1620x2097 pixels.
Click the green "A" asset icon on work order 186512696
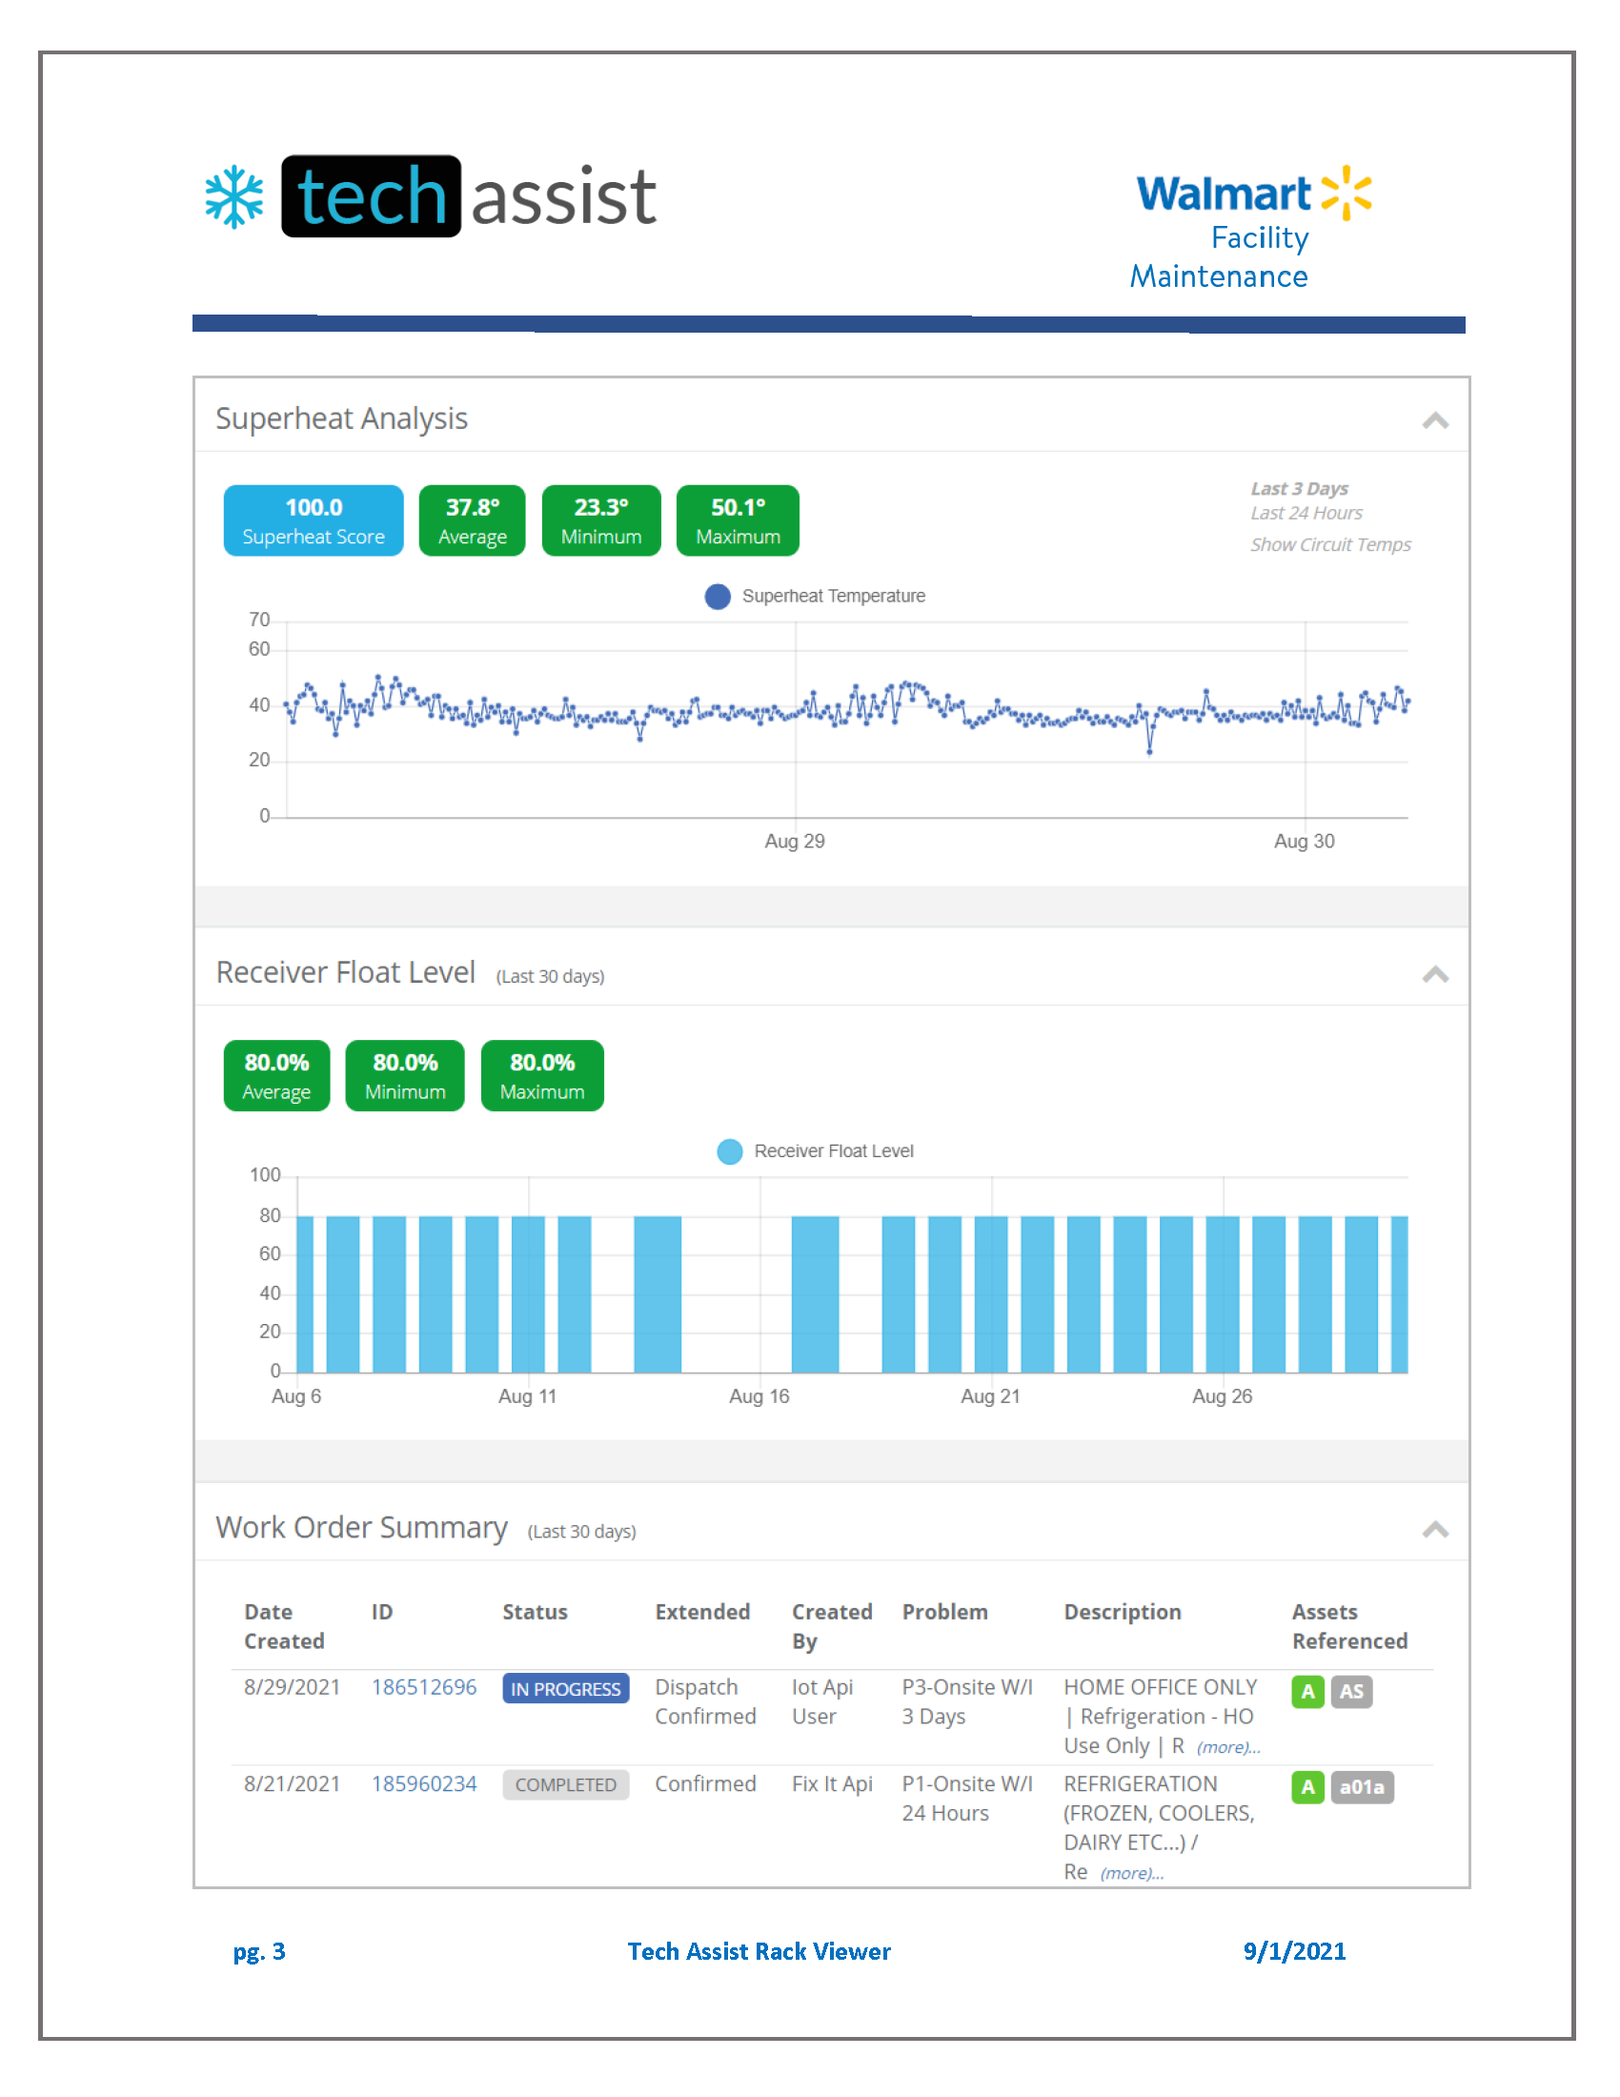1307,1692
